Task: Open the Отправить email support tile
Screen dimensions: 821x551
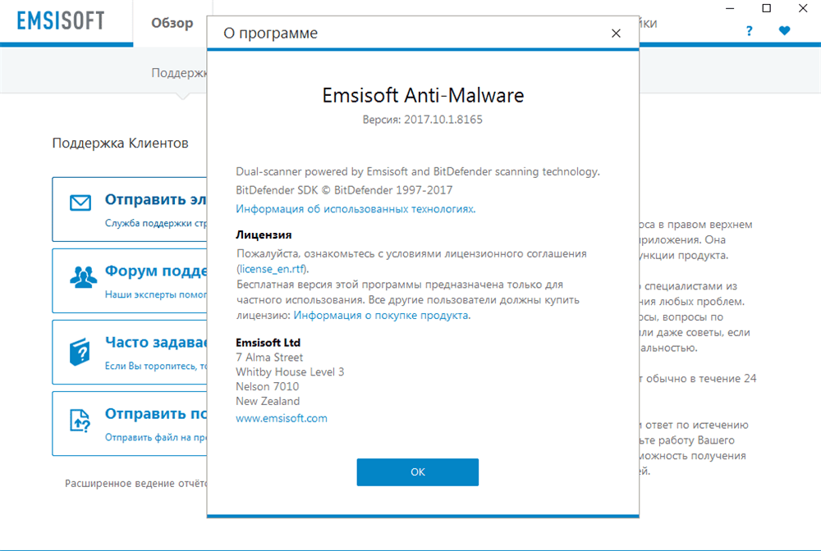Action: pos(130,209)
